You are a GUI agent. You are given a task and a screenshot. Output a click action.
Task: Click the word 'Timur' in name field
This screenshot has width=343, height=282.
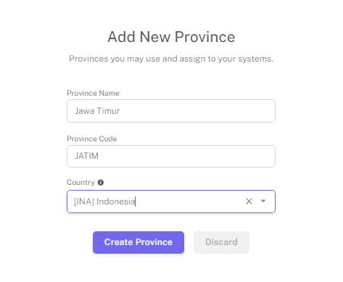(108, 111)
